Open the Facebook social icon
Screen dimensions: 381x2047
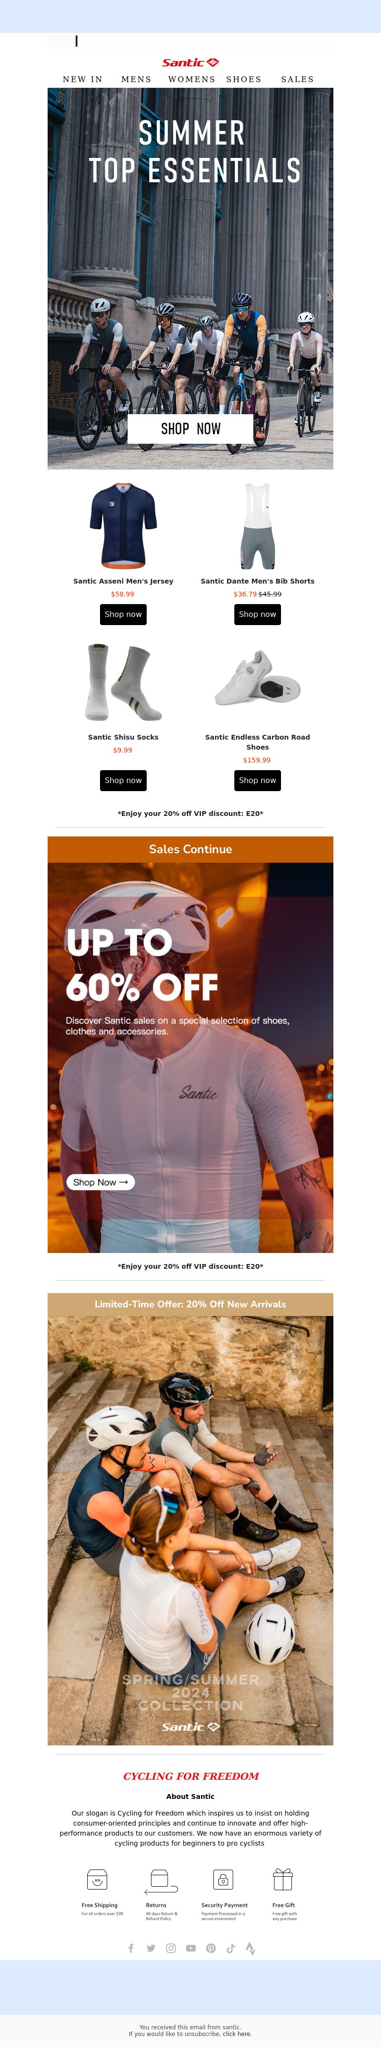[131, 1948]
